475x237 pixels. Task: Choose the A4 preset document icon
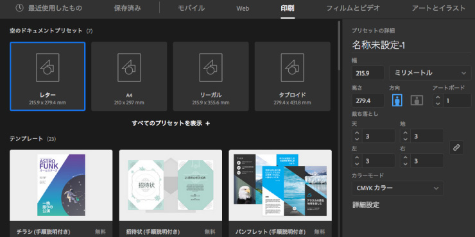tap(129, 68)
